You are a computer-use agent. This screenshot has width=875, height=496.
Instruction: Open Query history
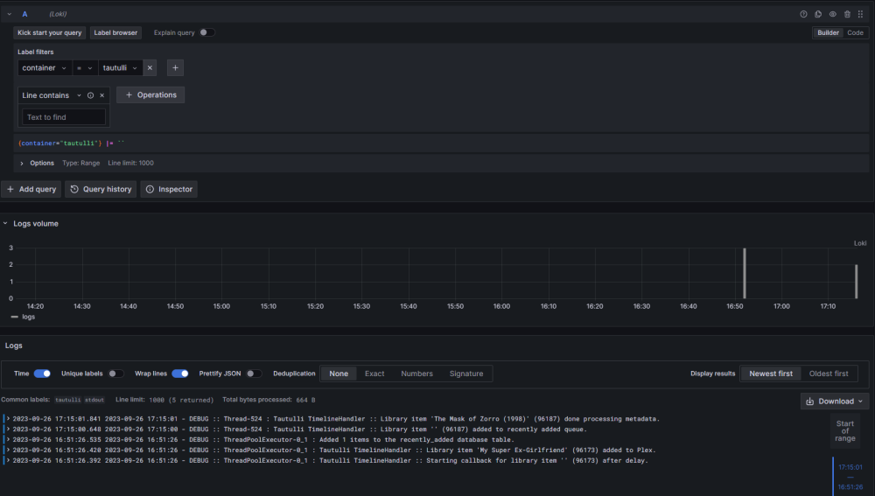click(101, 189)
